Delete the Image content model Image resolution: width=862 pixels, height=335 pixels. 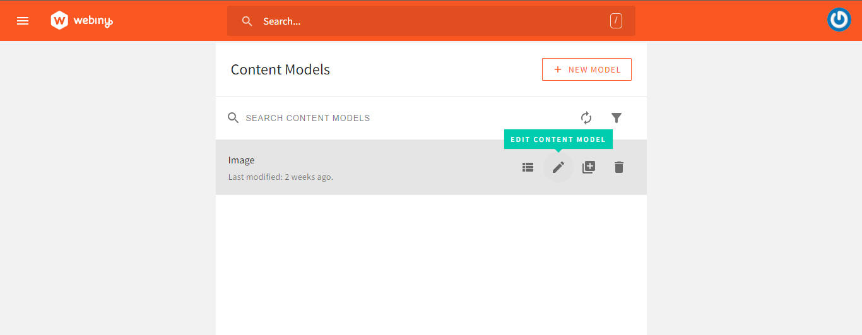(619, 167)
